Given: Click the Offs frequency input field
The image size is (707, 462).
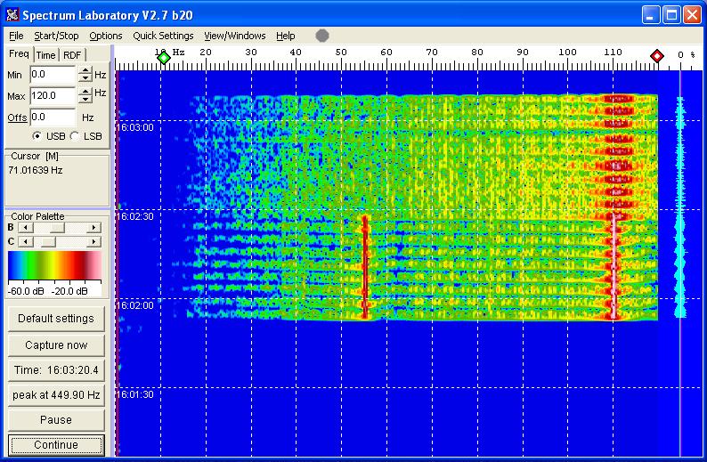Looking at the screenshot, I should tap(53, 118).
